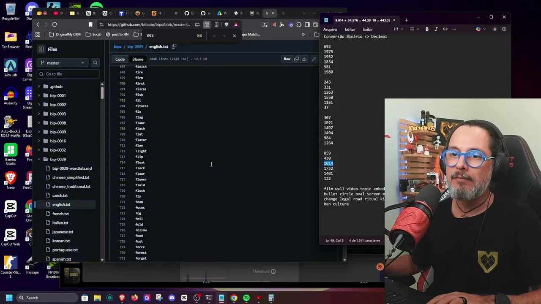Open the Arquivo menu in Notepad

pos(330,29)
